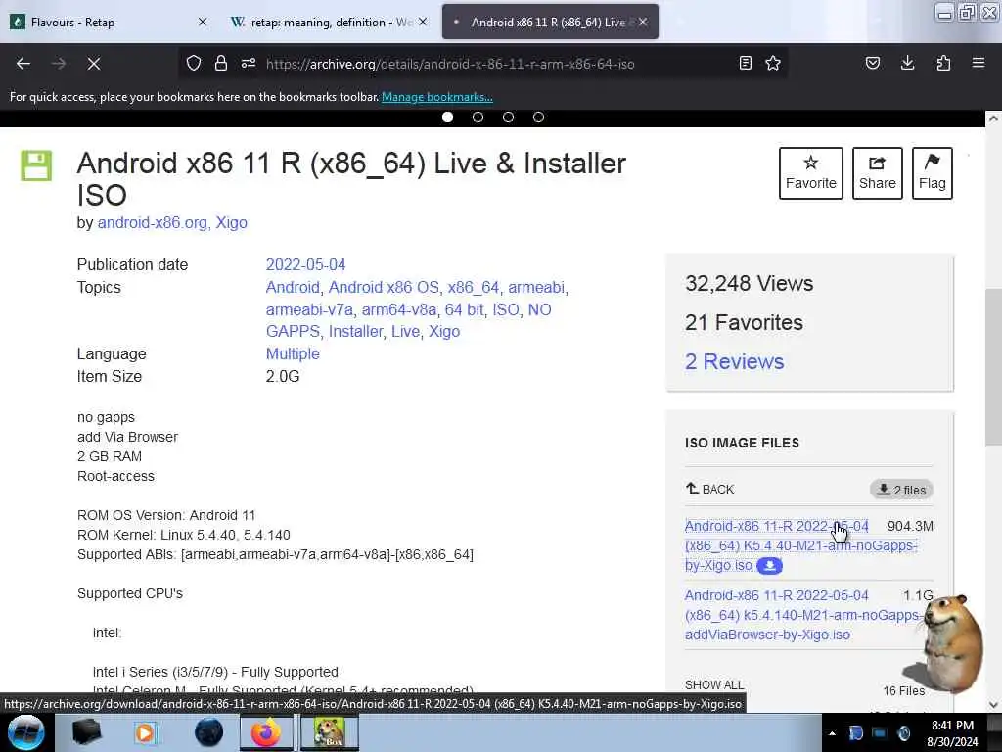Viewport: 1002px width, 752px height.
Task: Save the page to Pocket
Action: coord(873,63)
